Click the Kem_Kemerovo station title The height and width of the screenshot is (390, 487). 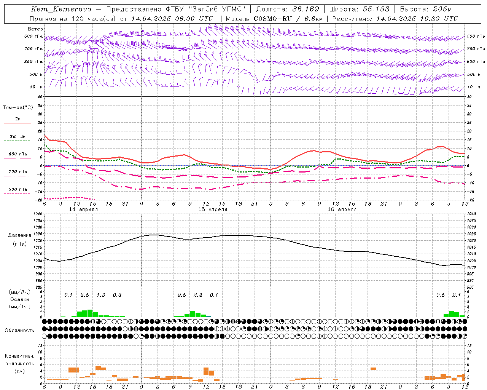tap(61, 9)
